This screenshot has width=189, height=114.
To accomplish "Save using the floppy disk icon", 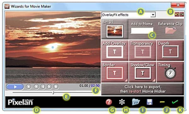I will tap(150, 102).
